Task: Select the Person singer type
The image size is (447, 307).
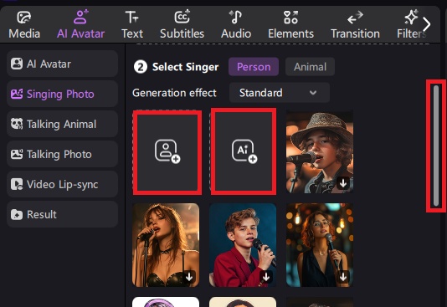Action: point(254,67)
